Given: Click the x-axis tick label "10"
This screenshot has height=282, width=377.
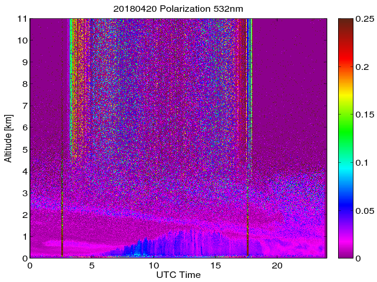Looking at the screenshot, I should [153, 266].
